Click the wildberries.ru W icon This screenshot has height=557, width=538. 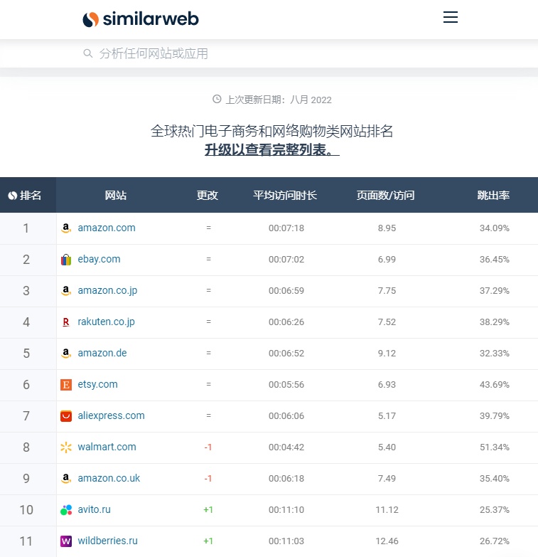coord(66,541)
